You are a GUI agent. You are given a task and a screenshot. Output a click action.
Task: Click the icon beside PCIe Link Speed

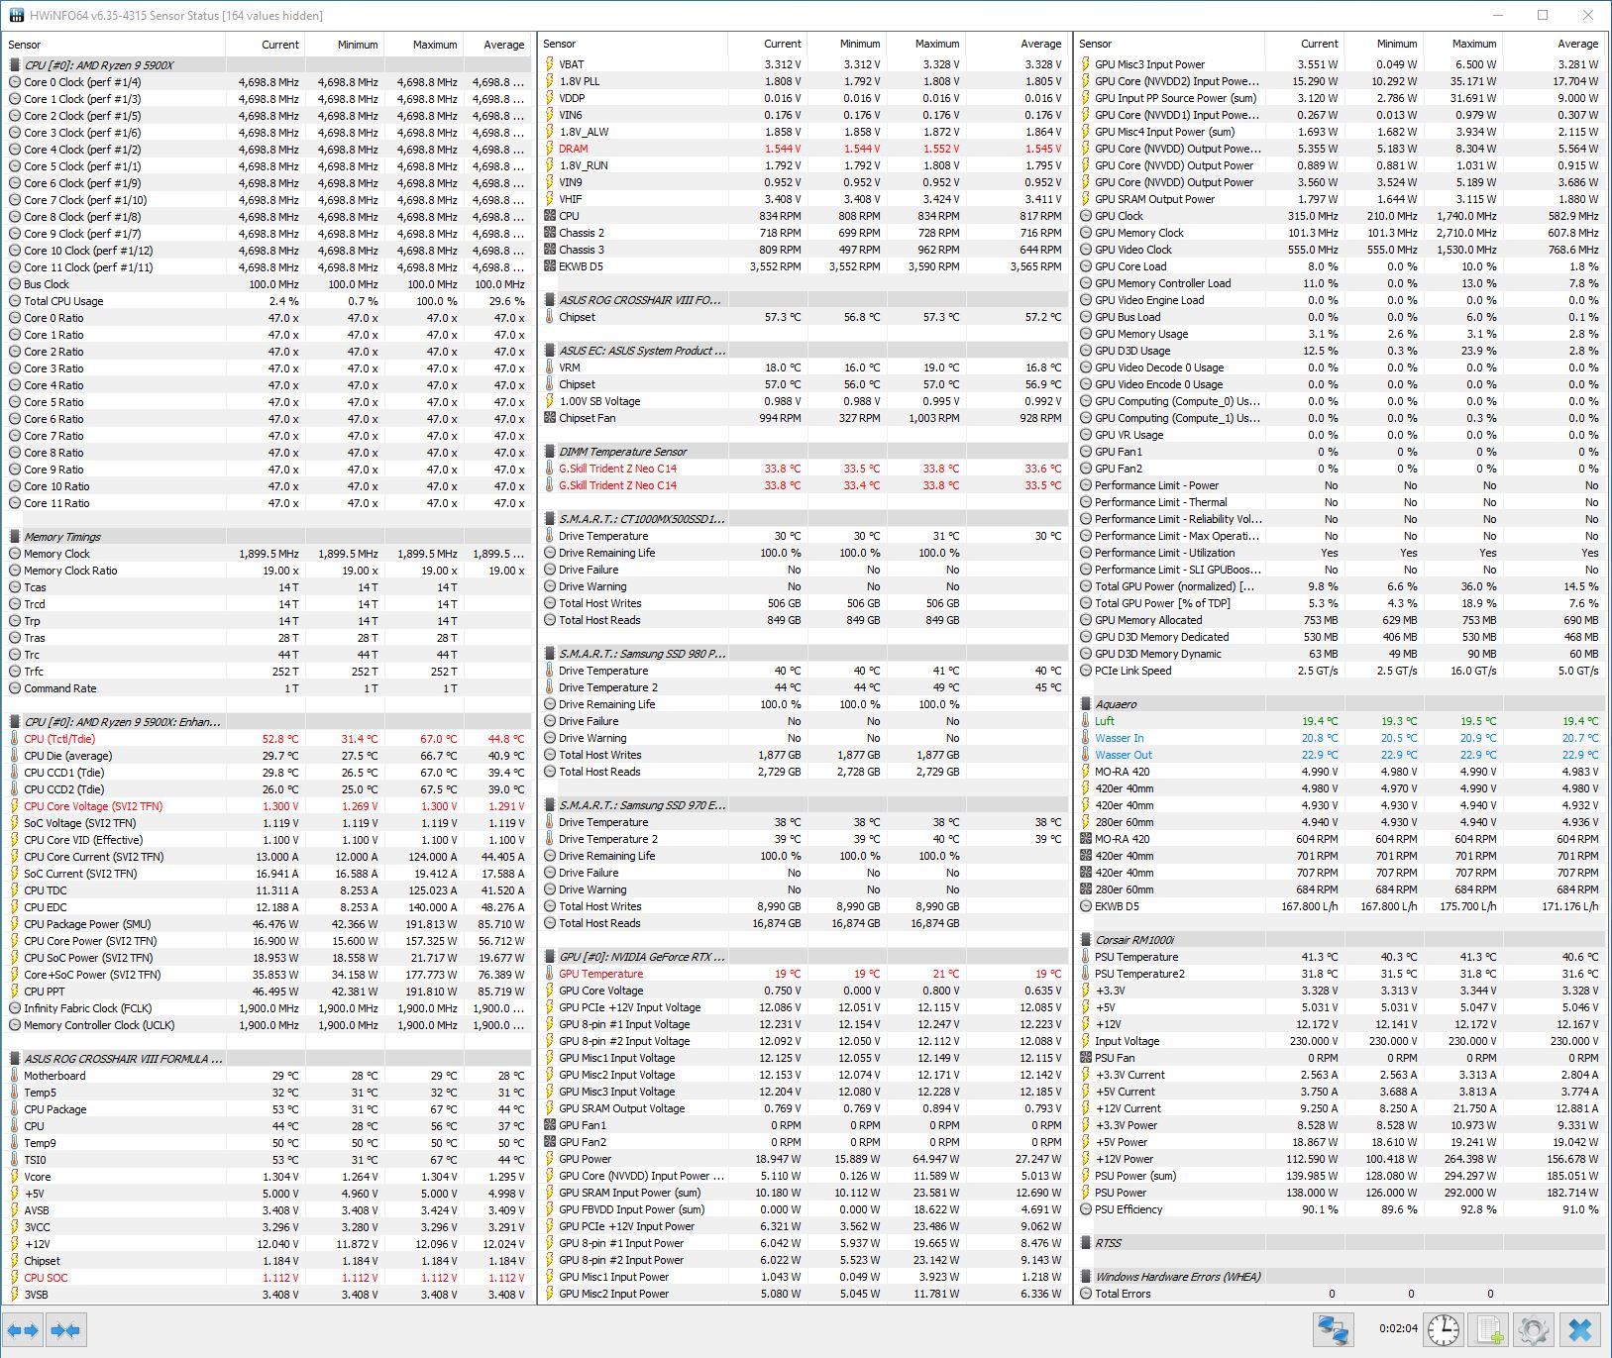(x=1086, y=671)
